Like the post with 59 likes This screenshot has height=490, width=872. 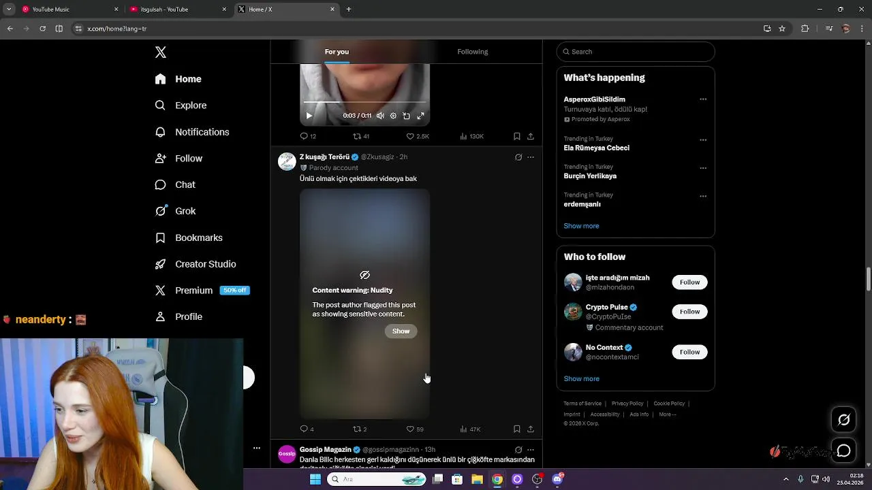415,429
